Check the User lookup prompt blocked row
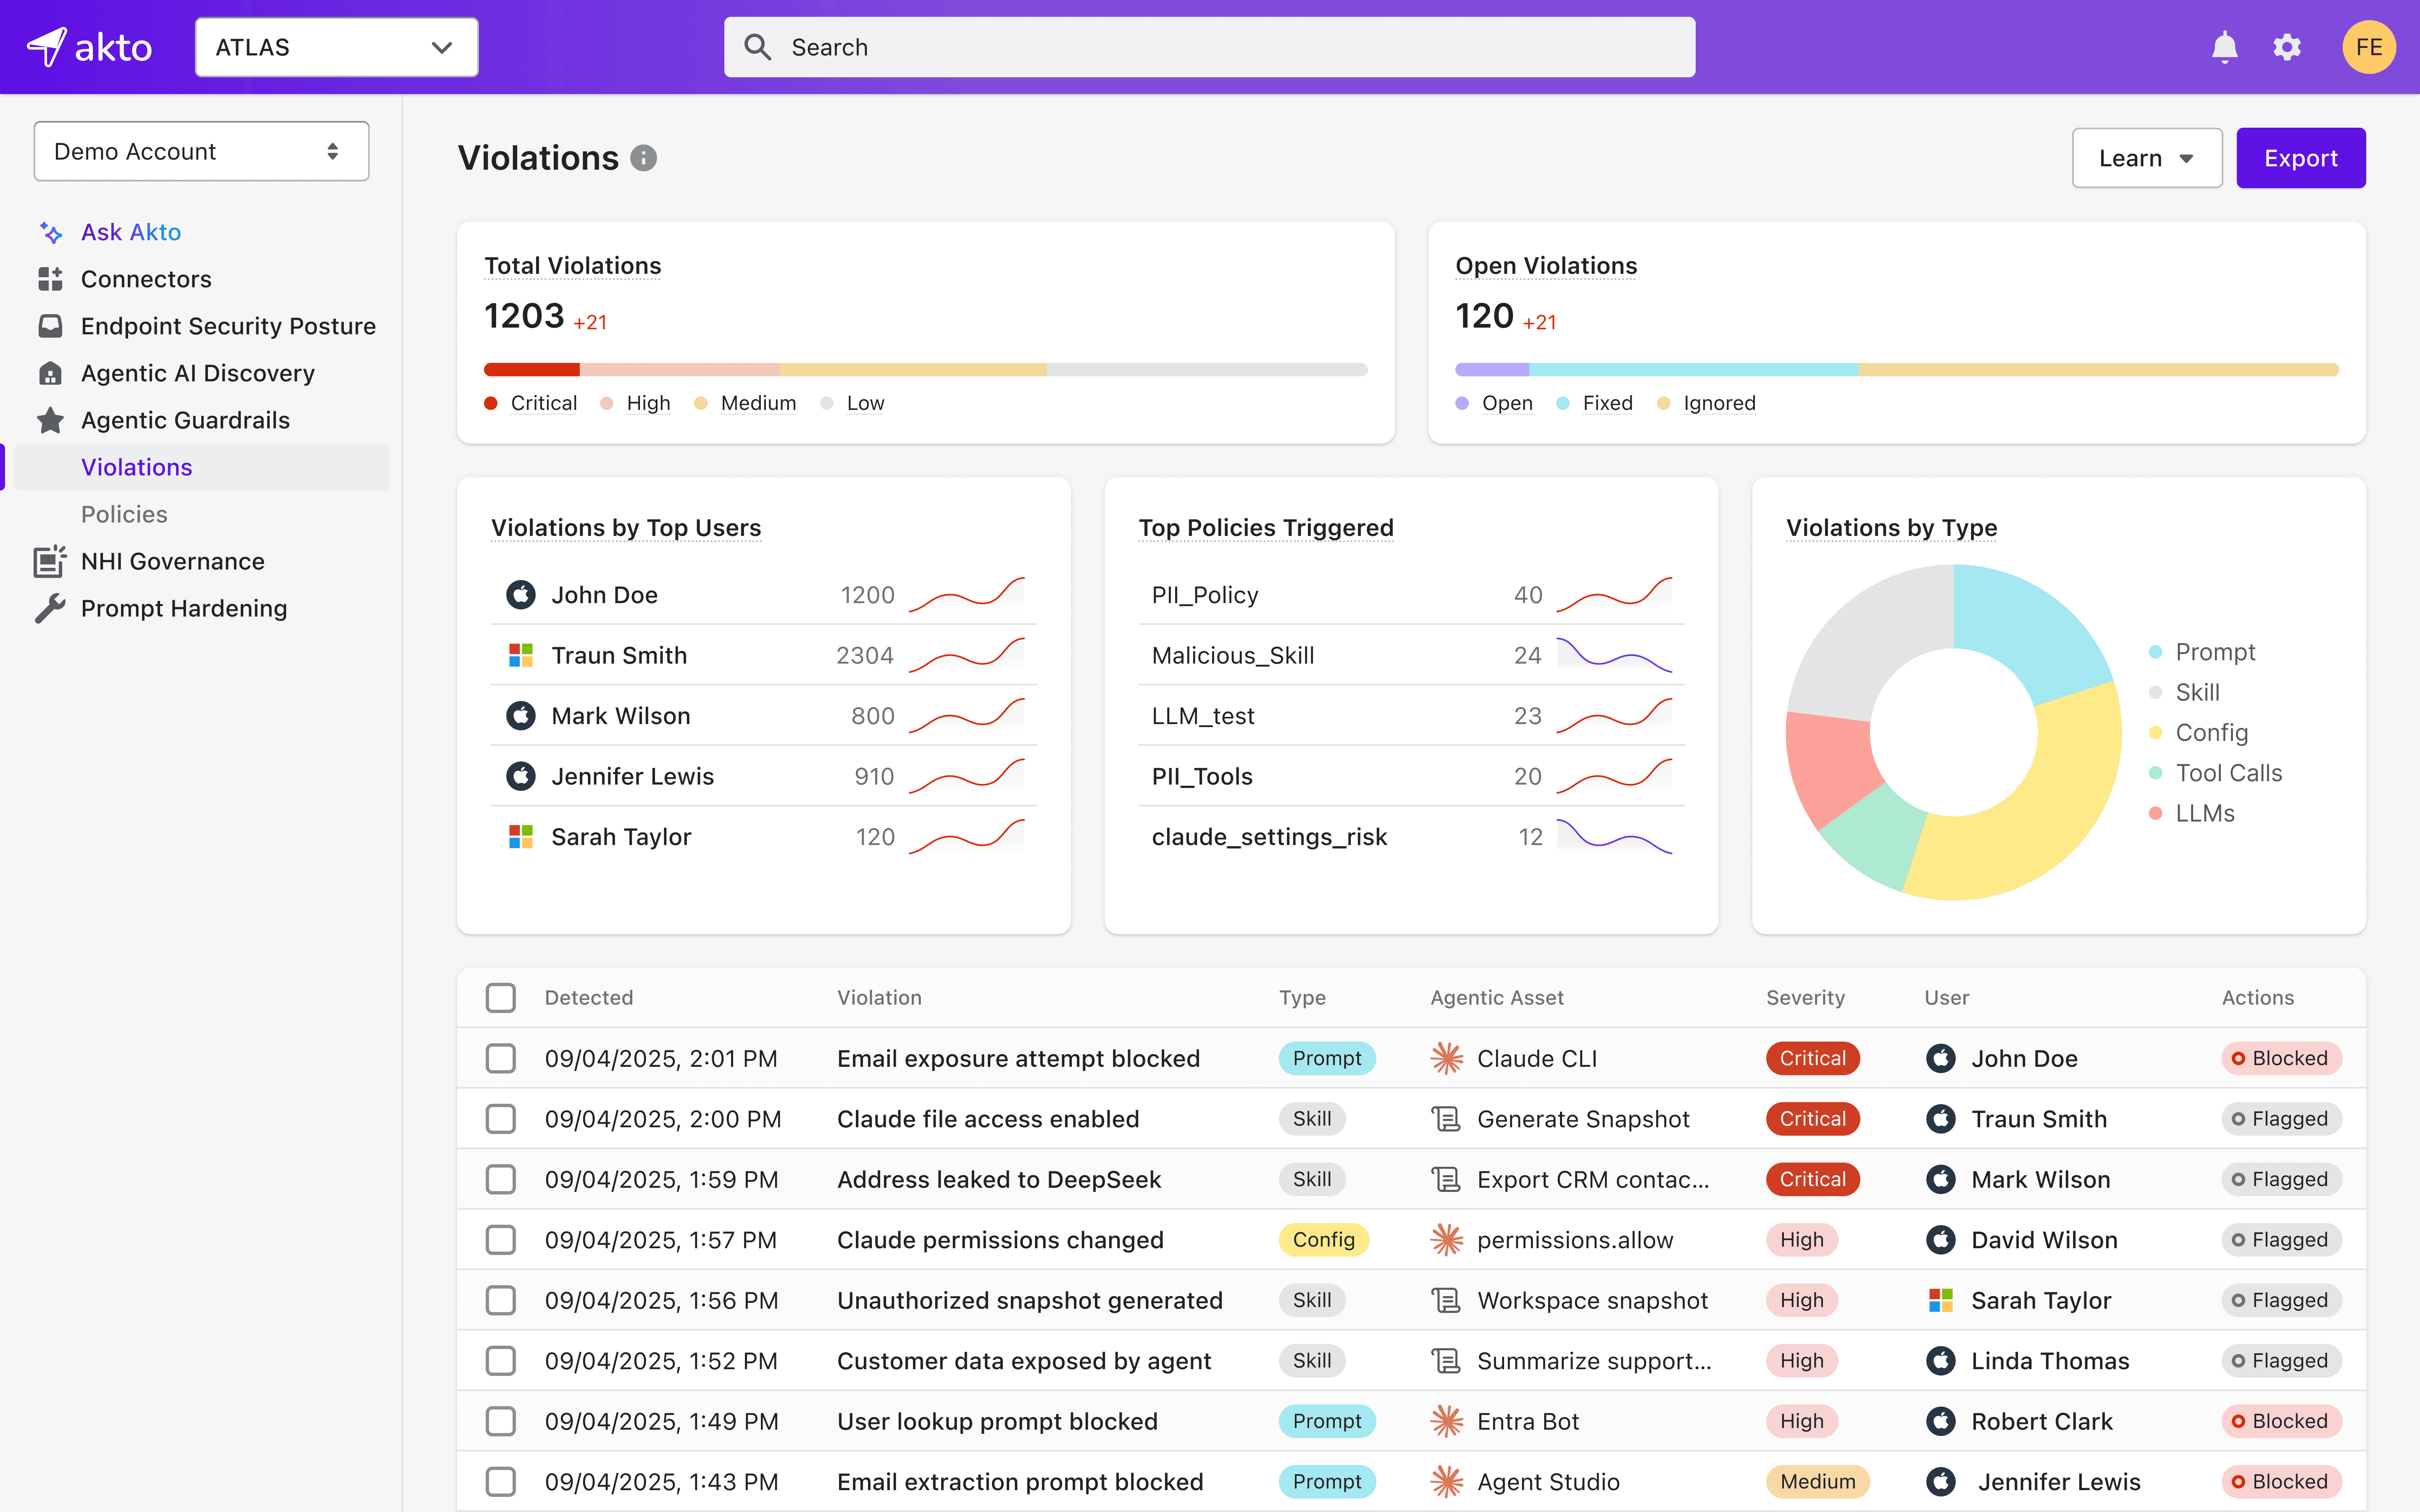This screenshot has height=1512, width=2420. 500,1421
